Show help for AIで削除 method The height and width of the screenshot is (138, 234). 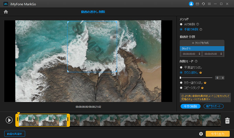pyautogui.click(x=198, y=24)
